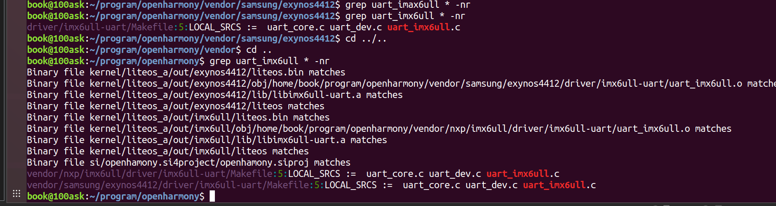The height and width of the screenshot is (206, 776).
Task: Click 'out/imx6ull/lib/libimx6ull-uart.a' match line
Action: pyautogui.click(x=207, y=140)
